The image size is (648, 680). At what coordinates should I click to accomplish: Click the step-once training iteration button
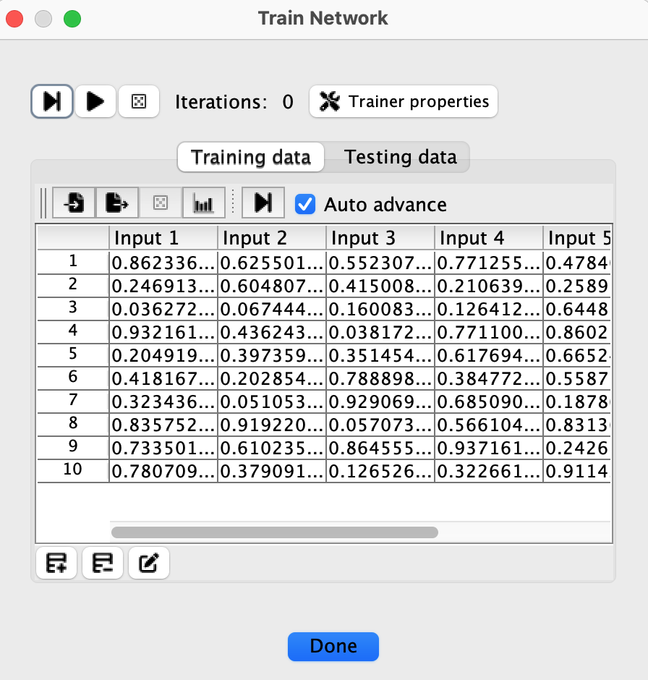51,102
